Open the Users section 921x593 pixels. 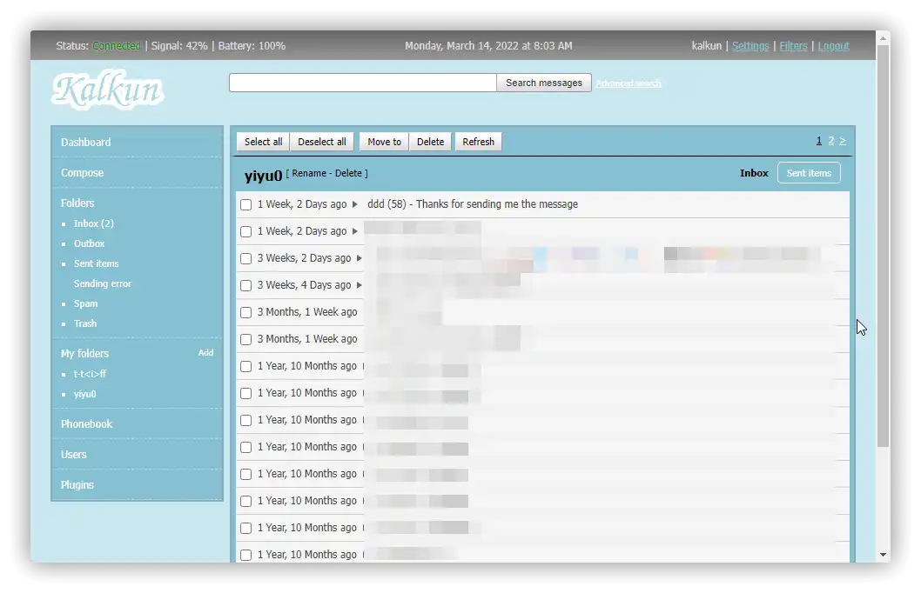pos(73,455)
